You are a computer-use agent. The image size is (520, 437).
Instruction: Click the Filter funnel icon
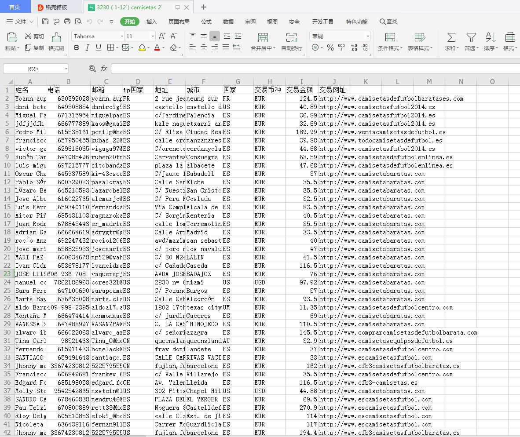coord(471,37)
